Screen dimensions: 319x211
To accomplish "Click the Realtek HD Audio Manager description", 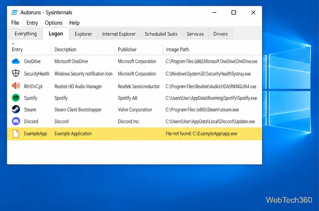I will click(78, 86).
